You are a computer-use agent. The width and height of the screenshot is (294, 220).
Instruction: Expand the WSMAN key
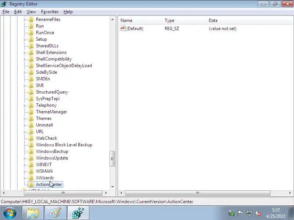pos(25,172)
